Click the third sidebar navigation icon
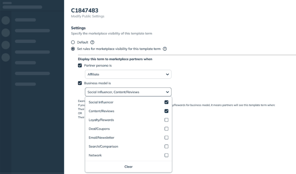The width and height of the screenshot is (296, 174). click(x=6, y=45)
